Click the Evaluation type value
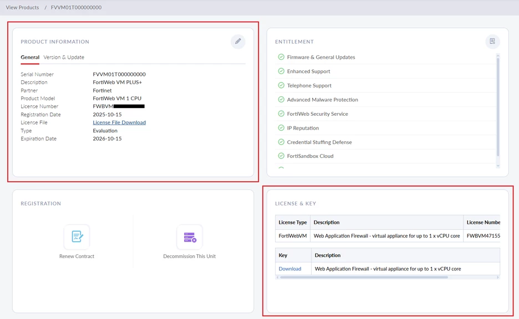 click(x=105, y=131)
